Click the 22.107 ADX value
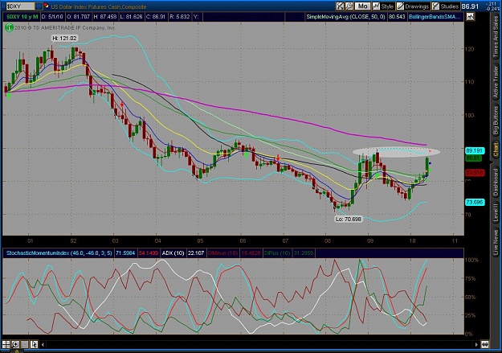 pos(196,253)
